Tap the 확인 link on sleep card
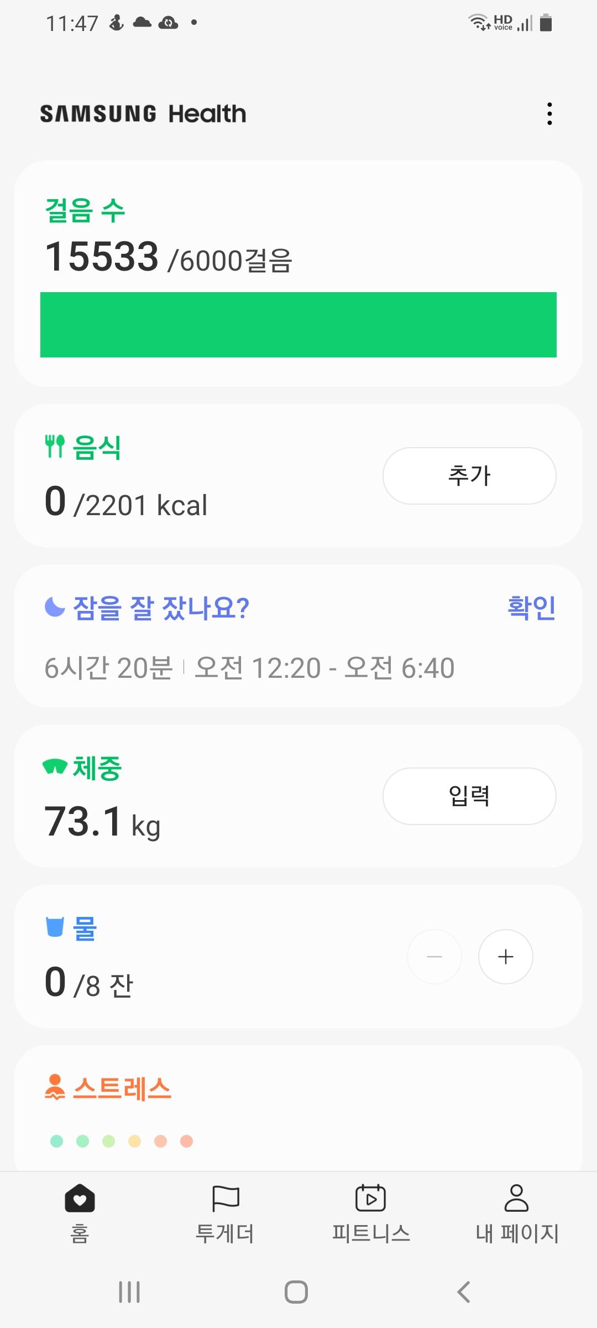This screenshot has width=597, height=1328. (531, 607)
